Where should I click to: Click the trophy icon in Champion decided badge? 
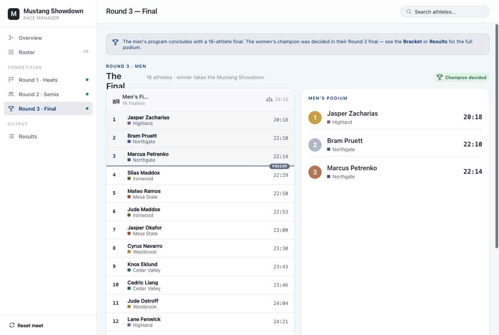[x=440, y=78]
